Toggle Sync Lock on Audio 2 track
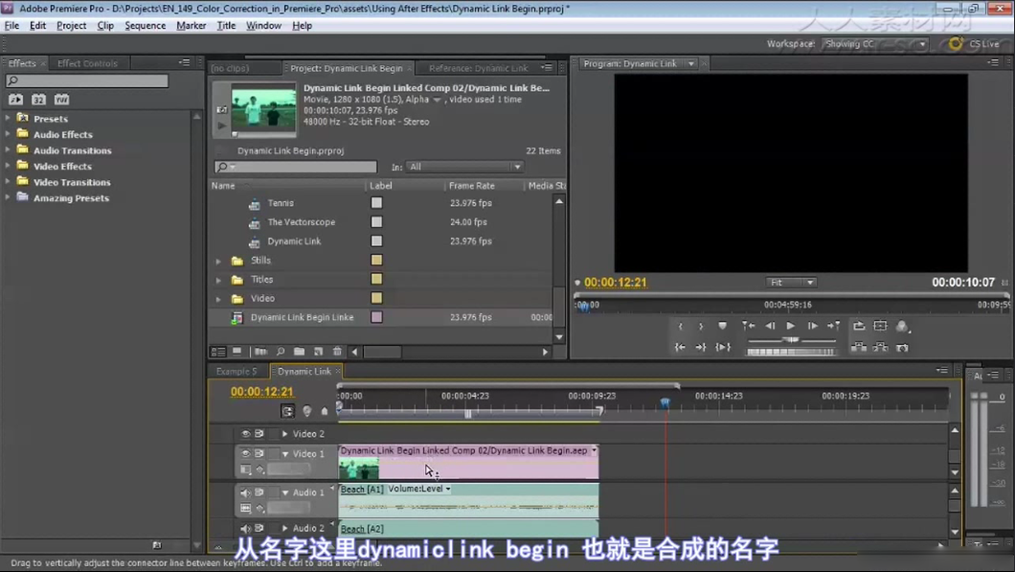 pyautogui.click(x=259, y=528)
